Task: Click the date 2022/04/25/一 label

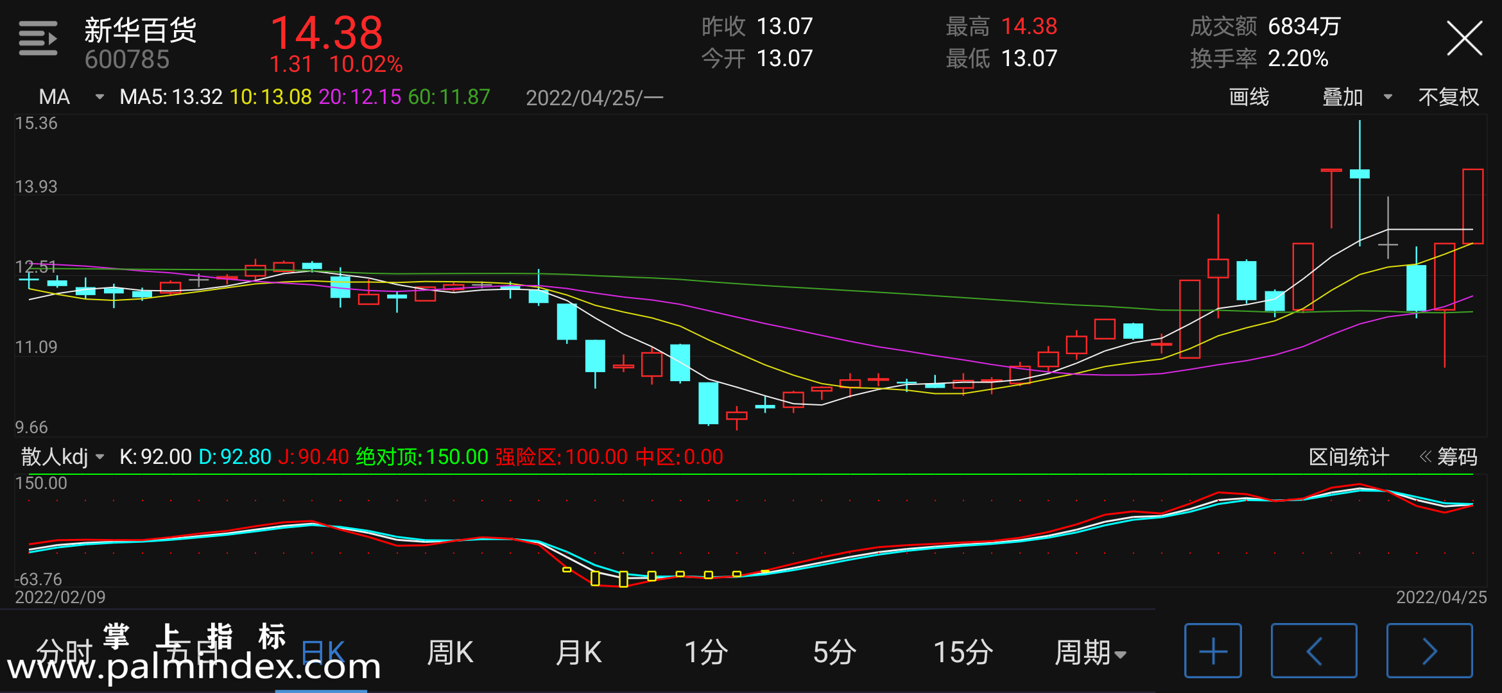Action: (594, 98)
